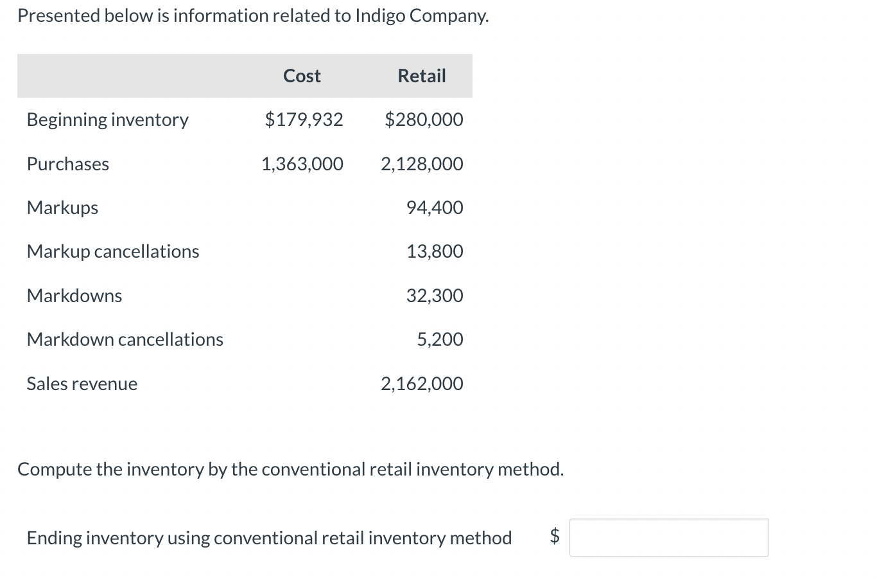Click the dollar sign beside the answer box
Screen dimensions: 877x579
click(553, 538)
